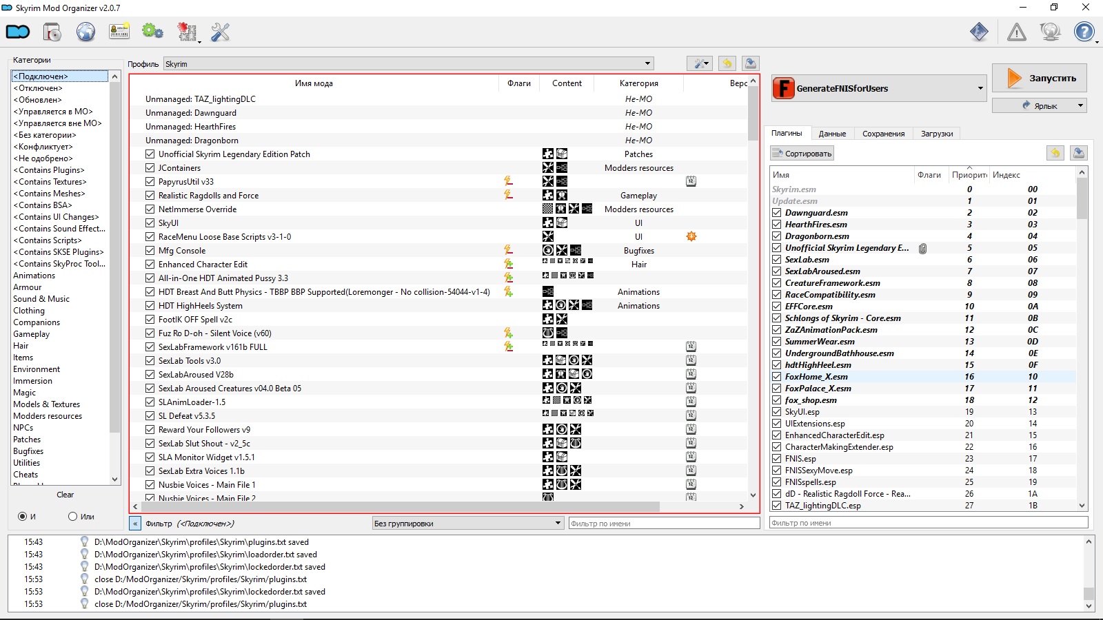Sort mods by Категория column header
This screenshot has height=620, width=1103.
(638, 83)
